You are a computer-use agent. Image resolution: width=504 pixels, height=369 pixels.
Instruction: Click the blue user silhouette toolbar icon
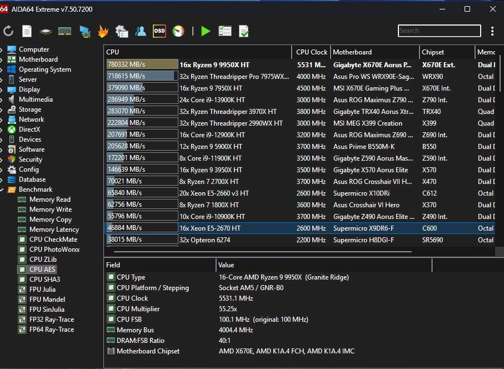(141, 31)
